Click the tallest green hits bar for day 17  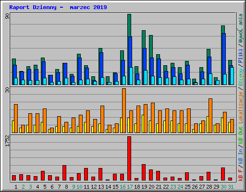coord(129,25)
